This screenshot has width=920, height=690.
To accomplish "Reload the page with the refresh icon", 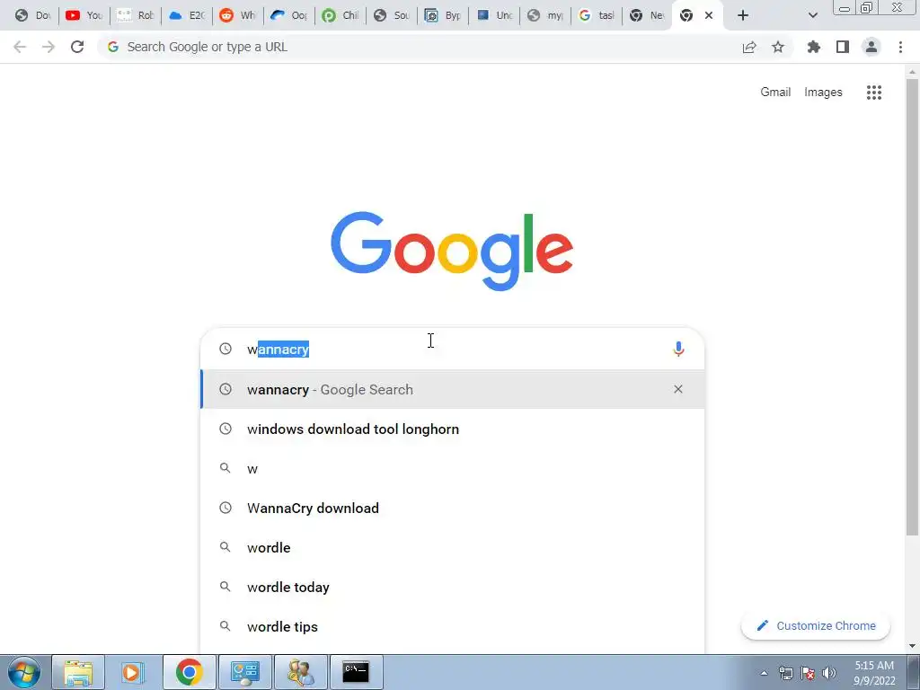I will coord(77,47).
